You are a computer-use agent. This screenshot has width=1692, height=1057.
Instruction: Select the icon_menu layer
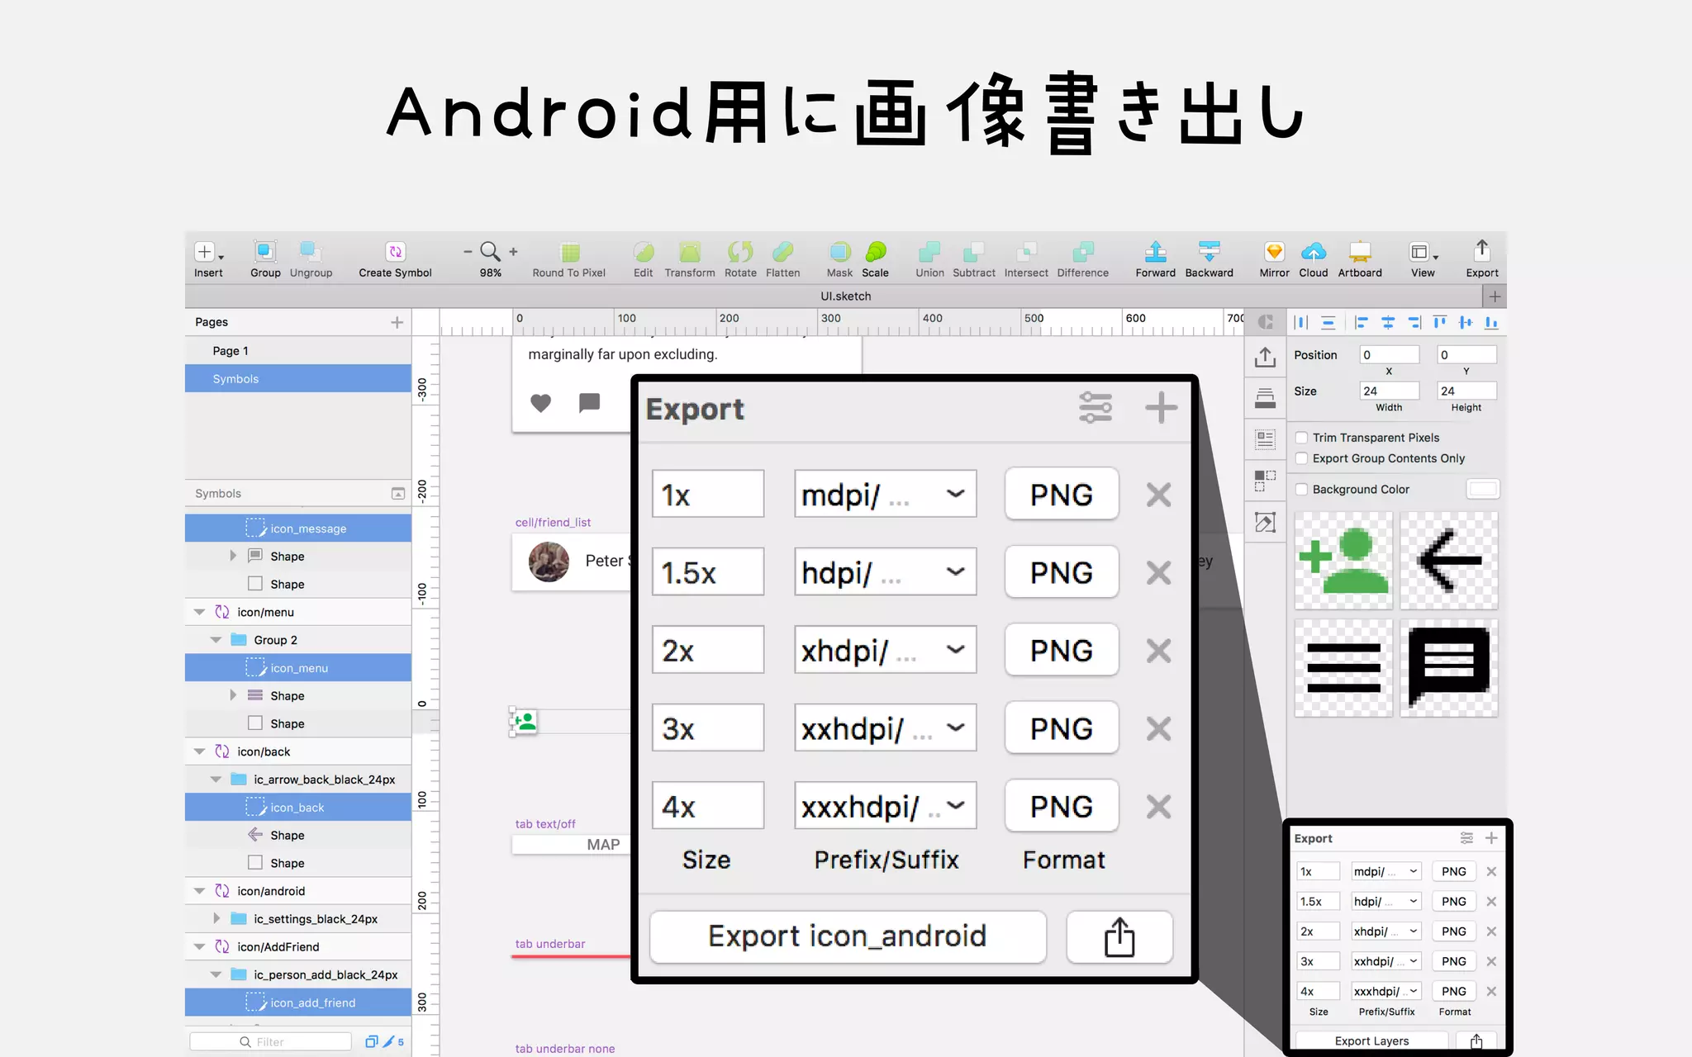coord(298,668)
